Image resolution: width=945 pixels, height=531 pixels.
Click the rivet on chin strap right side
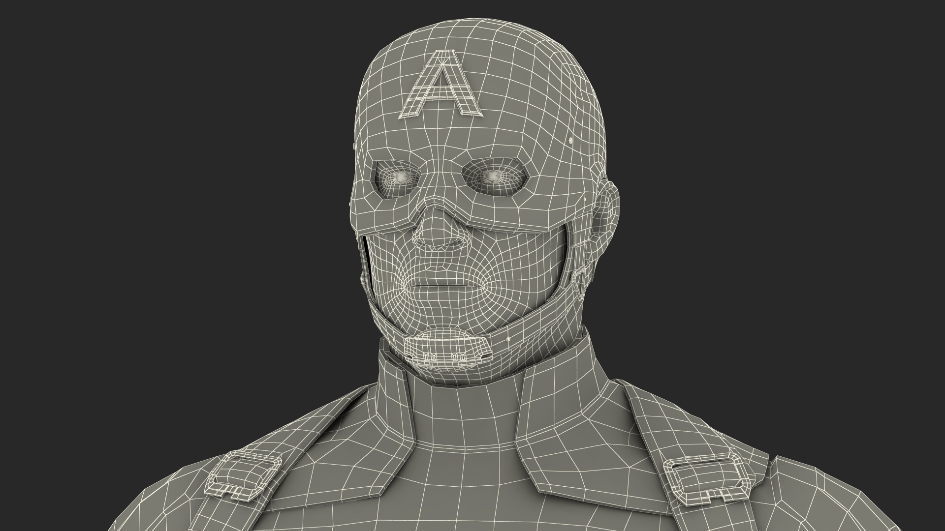pos(507,338)
